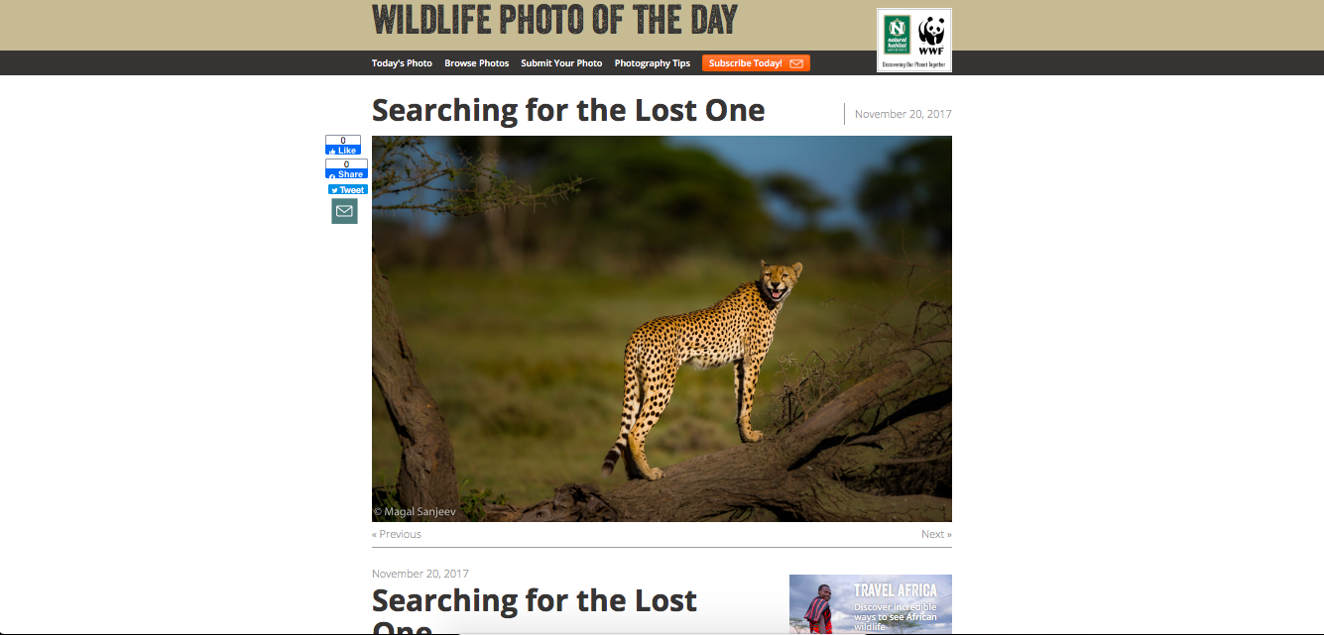Open the Travel Africa advertisement
Image resolution: width=1324 pixels, height=635 pixels.
tap(870, 604)
